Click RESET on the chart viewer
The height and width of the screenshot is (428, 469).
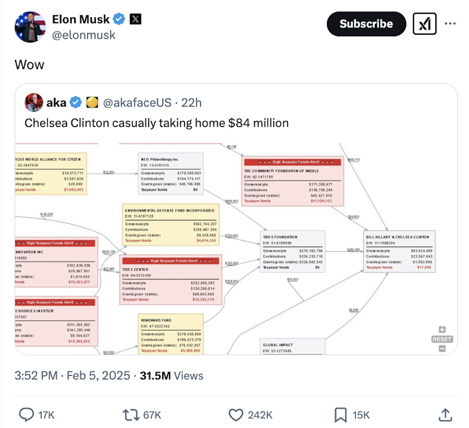click(442, 339)
